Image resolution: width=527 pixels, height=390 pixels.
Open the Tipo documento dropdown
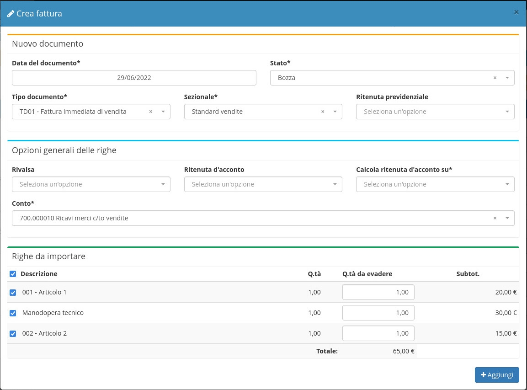point(82,112)
